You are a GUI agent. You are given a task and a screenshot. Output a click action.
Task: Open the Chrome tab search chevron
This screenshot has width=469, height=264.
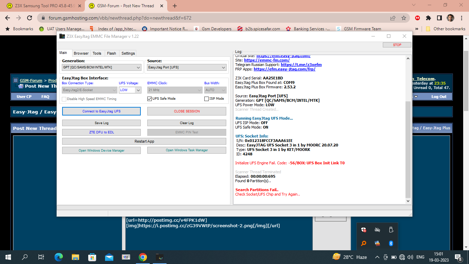[414, 5]
